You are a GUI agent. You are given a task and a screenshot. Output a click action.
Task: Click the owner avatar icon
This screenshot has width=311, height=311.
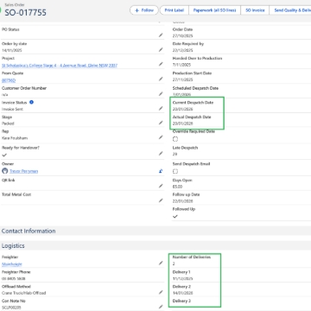[4, 171]
